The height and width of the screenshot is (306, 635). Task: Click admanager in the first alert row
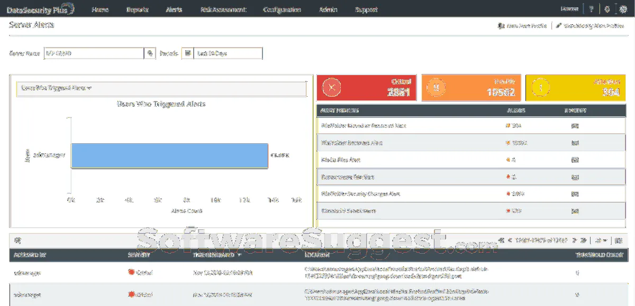pyautogui.click(x=26, y=273)
